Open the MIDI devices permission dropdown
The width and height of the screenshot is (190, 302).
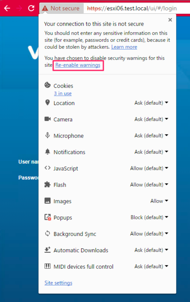coord(151,267)
